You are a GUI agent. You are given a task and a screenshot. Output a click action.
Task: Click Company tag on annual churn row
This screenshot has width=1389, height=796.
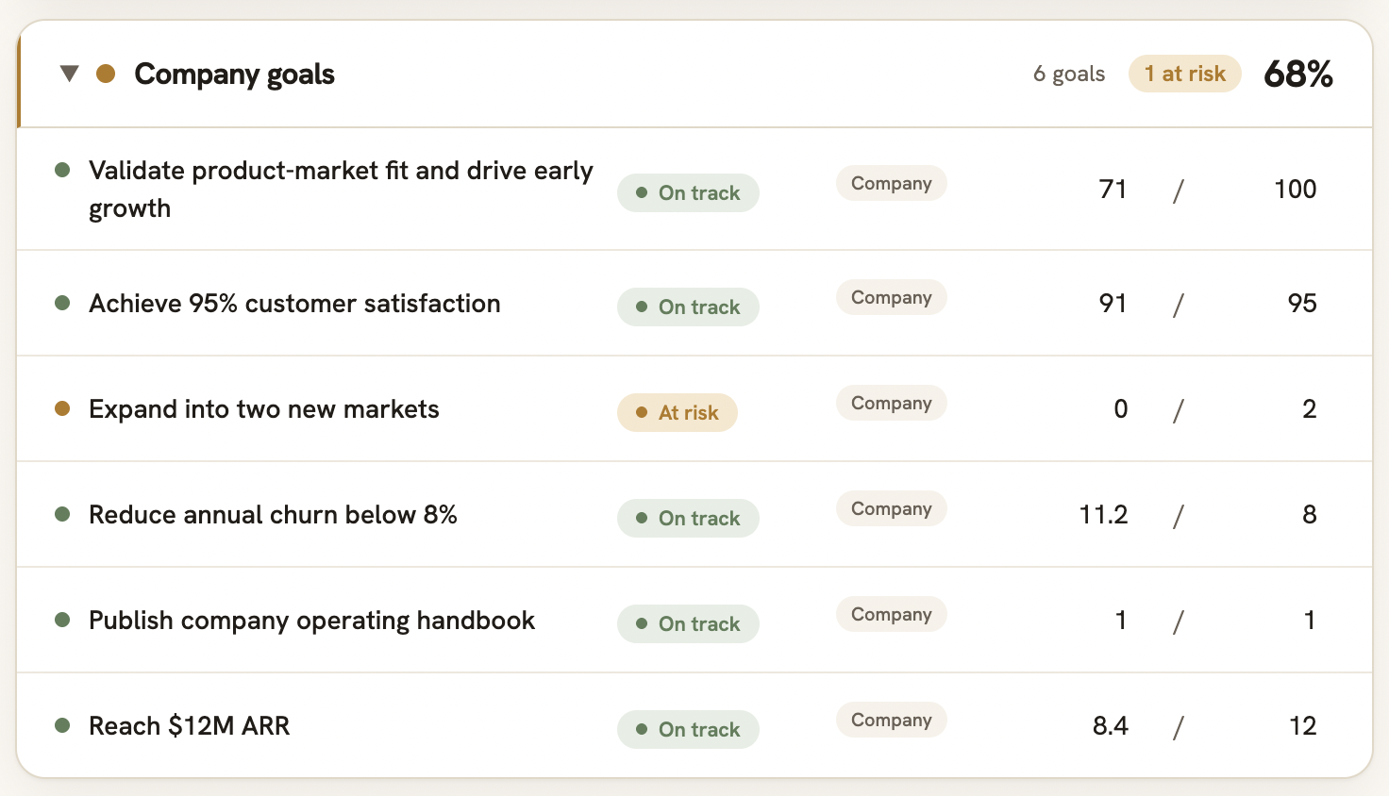(891, 508)
